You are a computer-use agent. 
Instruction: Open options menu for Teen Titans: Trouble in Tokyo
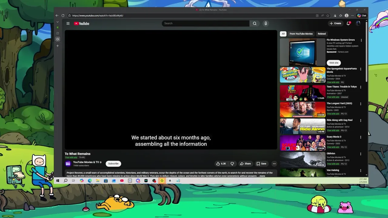(361, 87)
